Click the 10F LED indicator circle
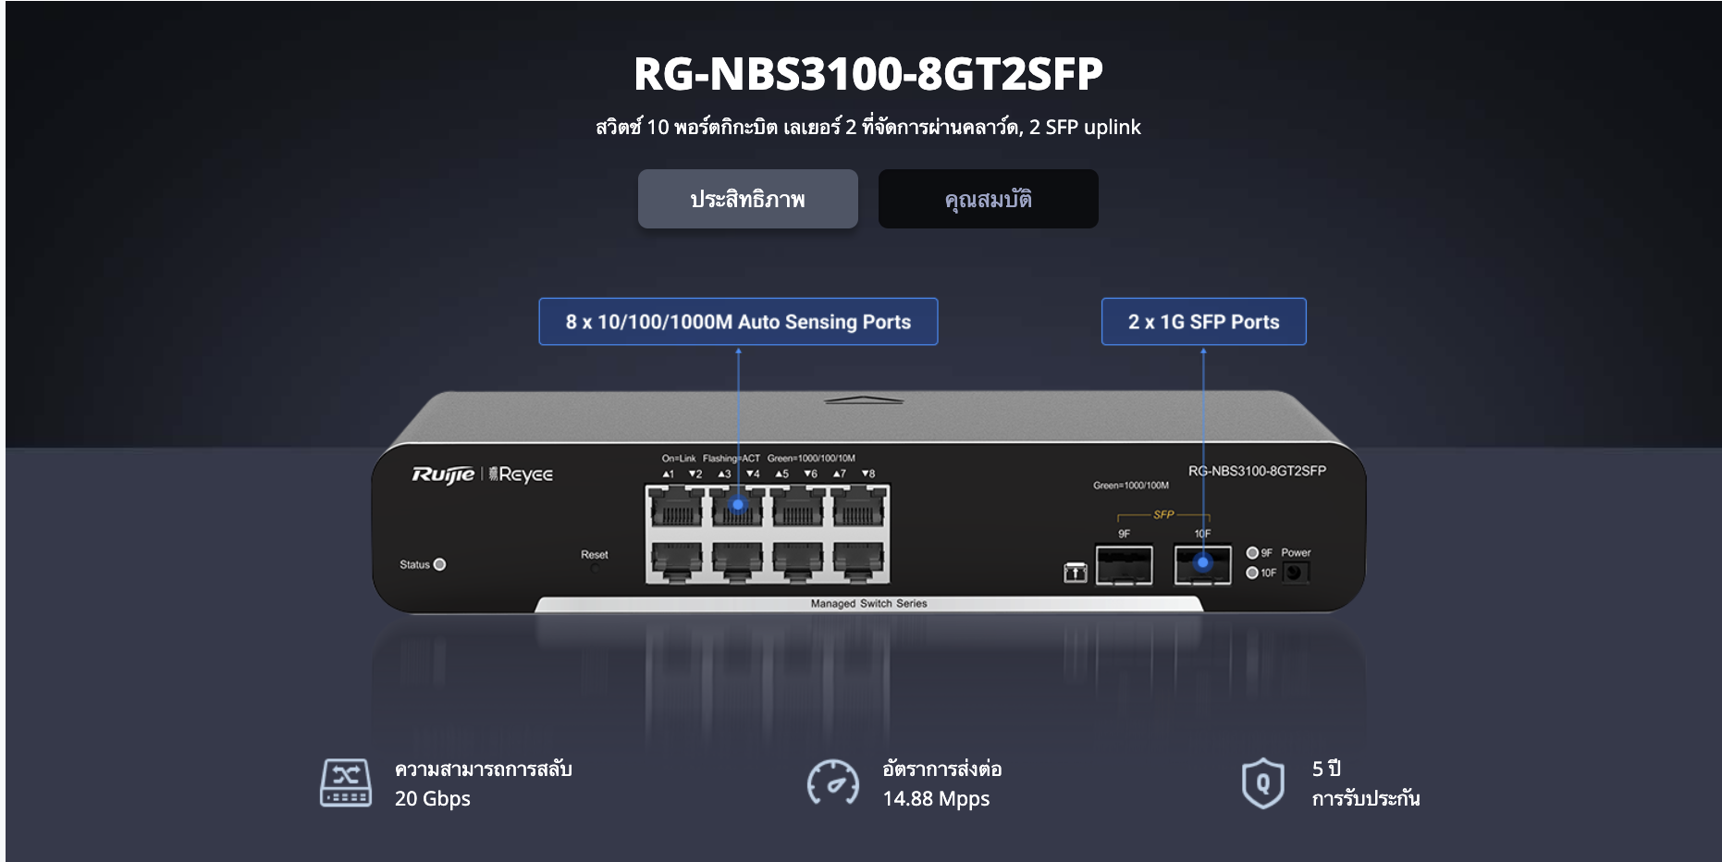Screen dimensions: 1722x862 [x=1252, y=573]
